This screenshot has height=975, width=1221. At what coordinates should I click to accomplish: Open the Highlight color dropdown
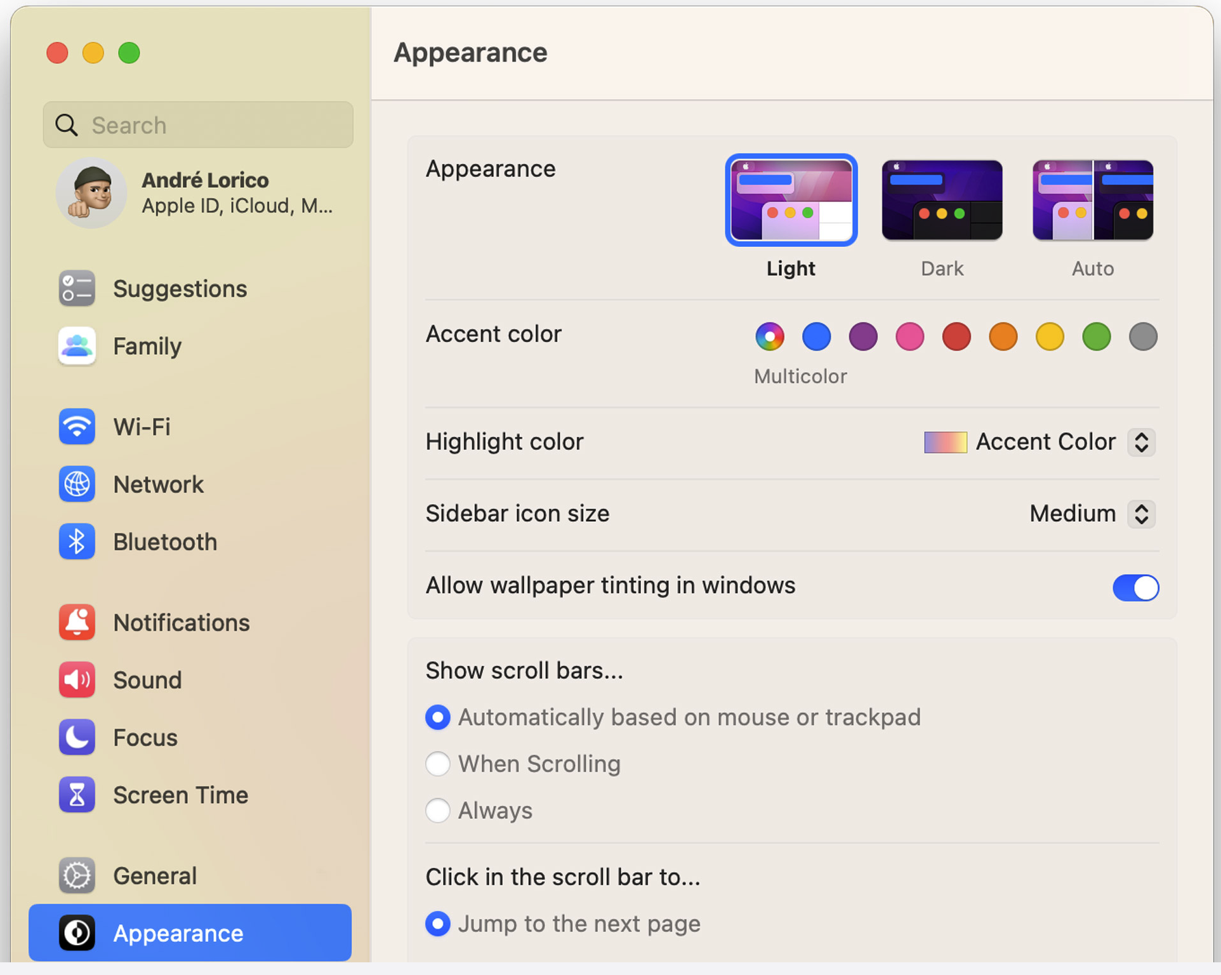tap(1140, 442)
